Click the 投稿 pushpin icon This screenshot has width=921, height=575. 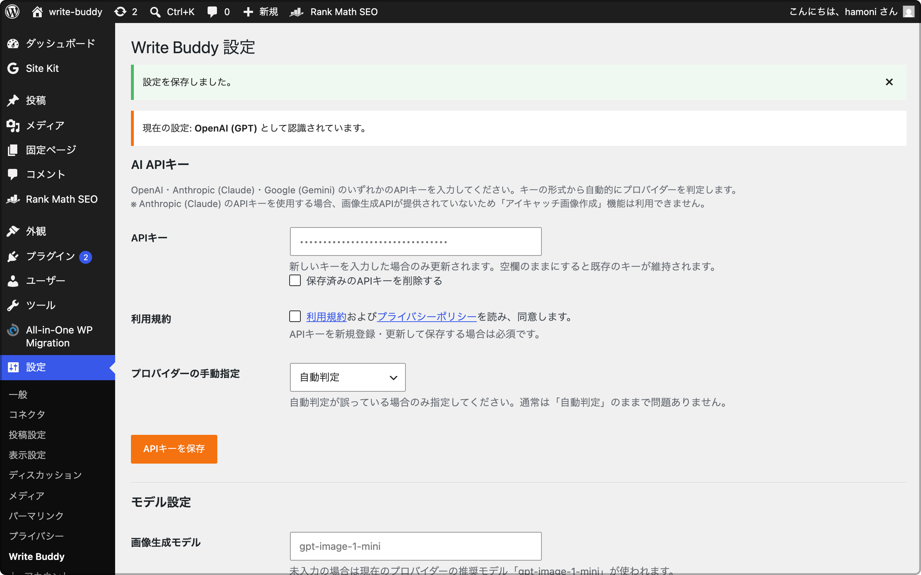click(13, 100)
